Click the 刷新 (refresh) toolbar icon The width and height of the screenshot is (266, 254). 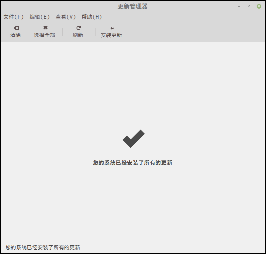[79, 28]
